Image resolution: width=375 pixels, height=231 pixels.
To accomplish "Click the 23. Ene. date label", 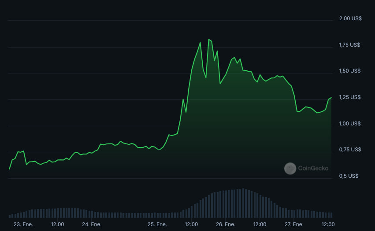I will (x=23, y=224).
